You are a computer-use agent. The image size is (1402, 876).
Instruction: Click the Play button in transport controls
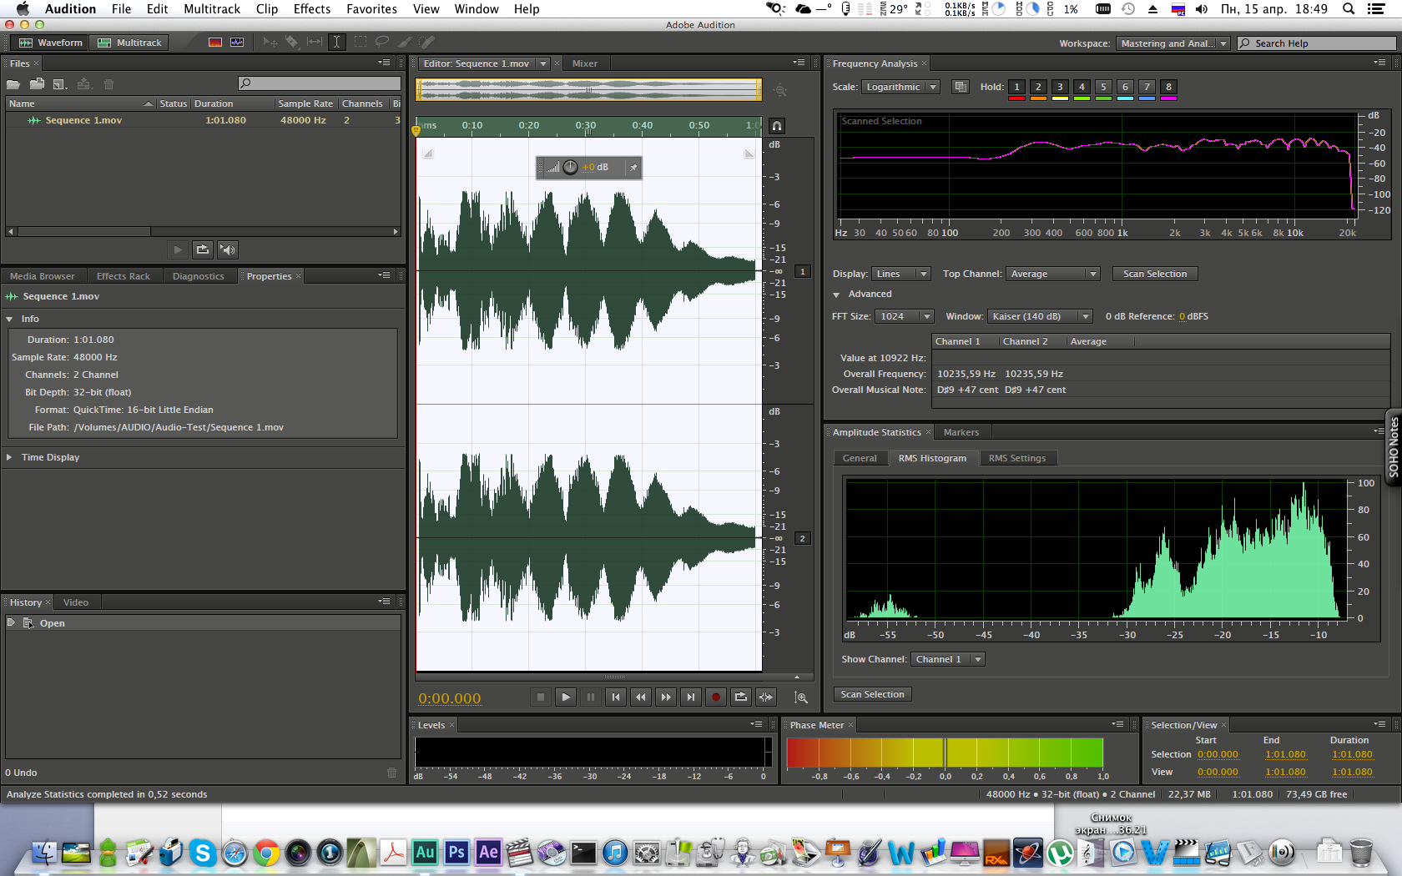pos(565,697)
